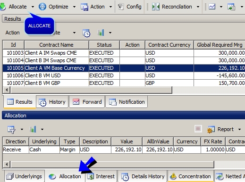
Task: Open the top toolbar Action dropdown arrow
Action: (x=110, y=7)
